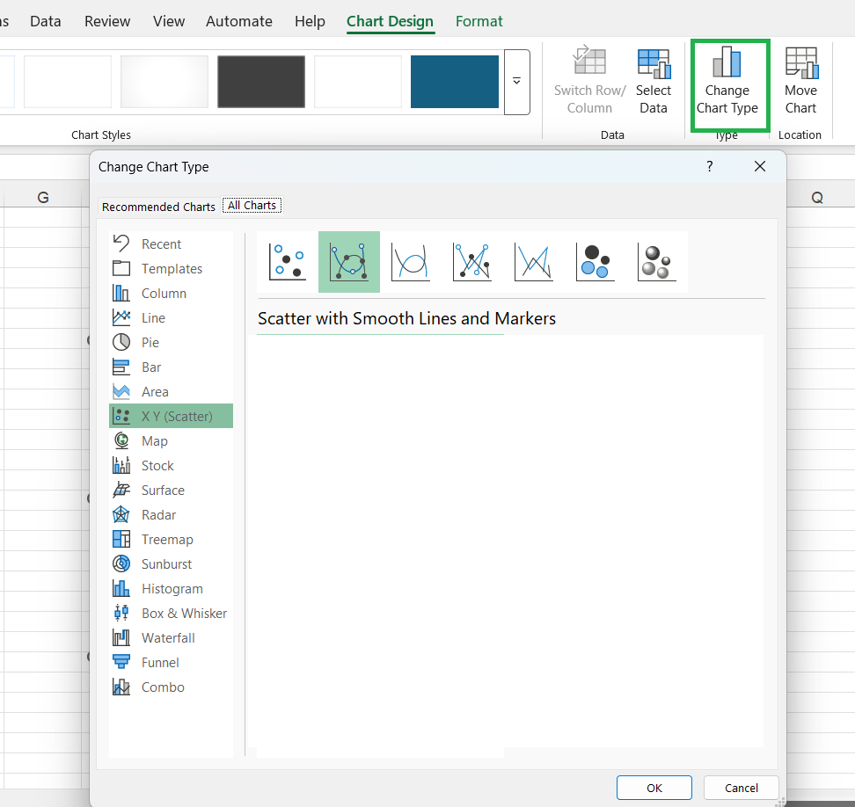Choose Waterfall chart category
Viewport: 855px width, 807px height.
171,638
